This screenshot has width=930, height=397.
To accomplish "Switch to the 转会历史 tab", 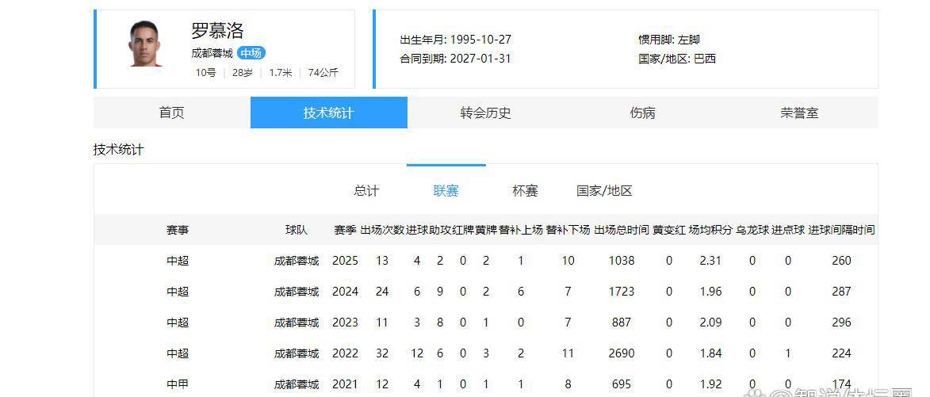I will [485, 113].
